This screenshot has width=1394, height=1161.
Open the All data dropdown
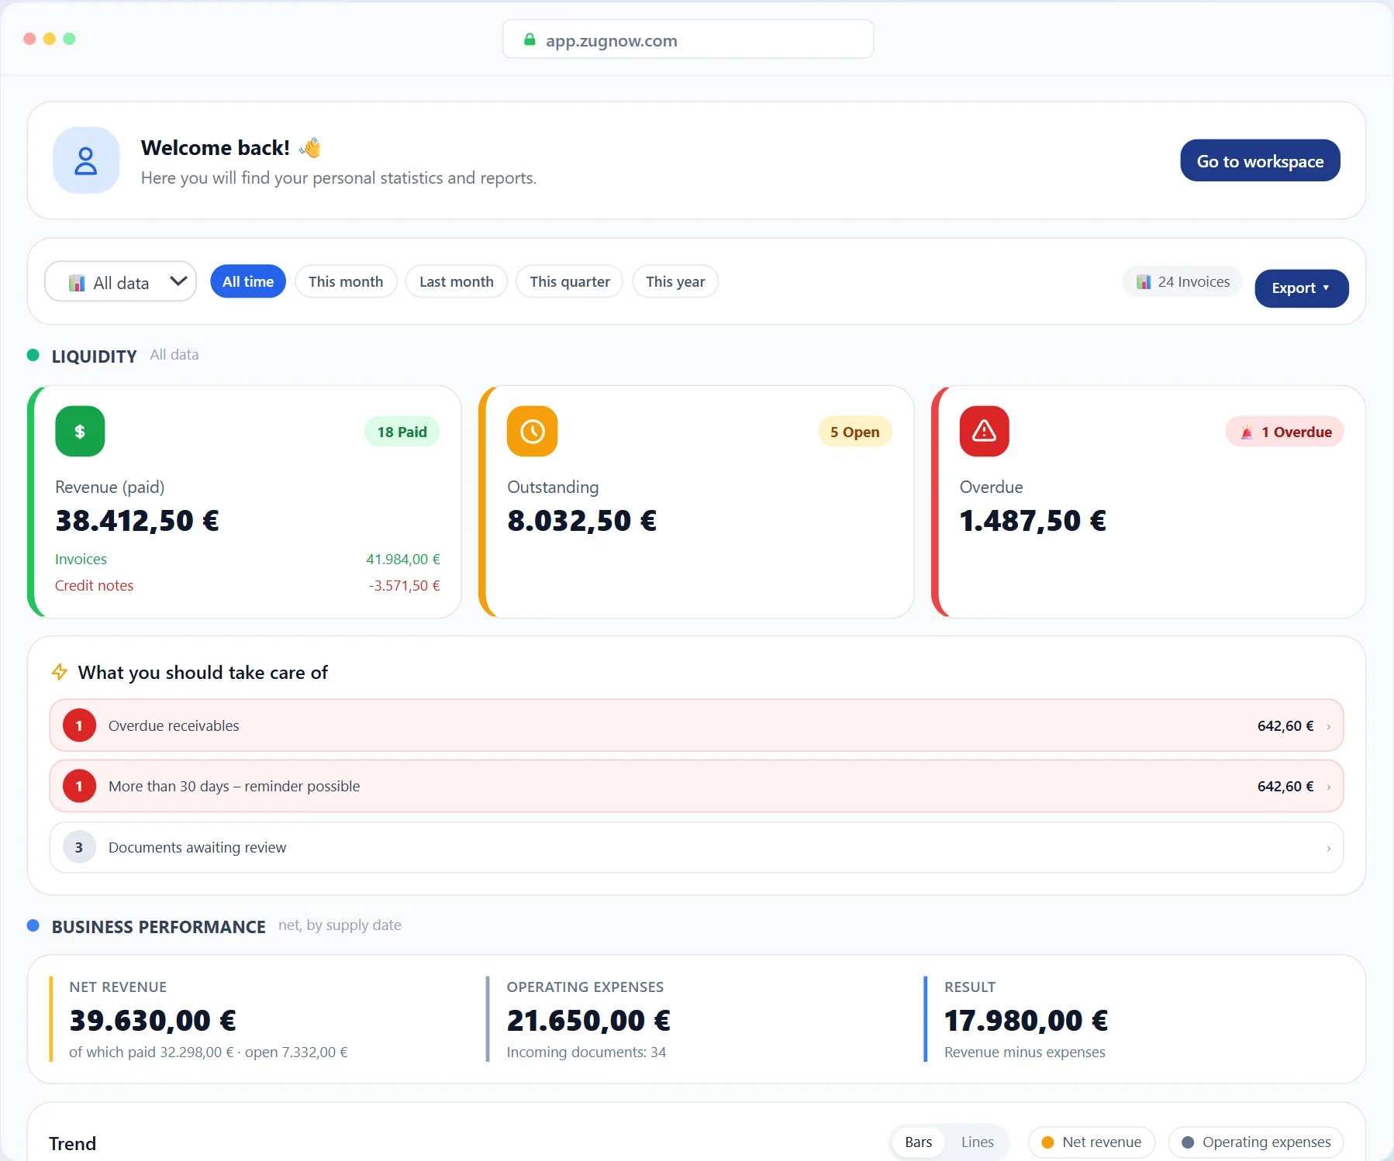[x=120, y=281]
